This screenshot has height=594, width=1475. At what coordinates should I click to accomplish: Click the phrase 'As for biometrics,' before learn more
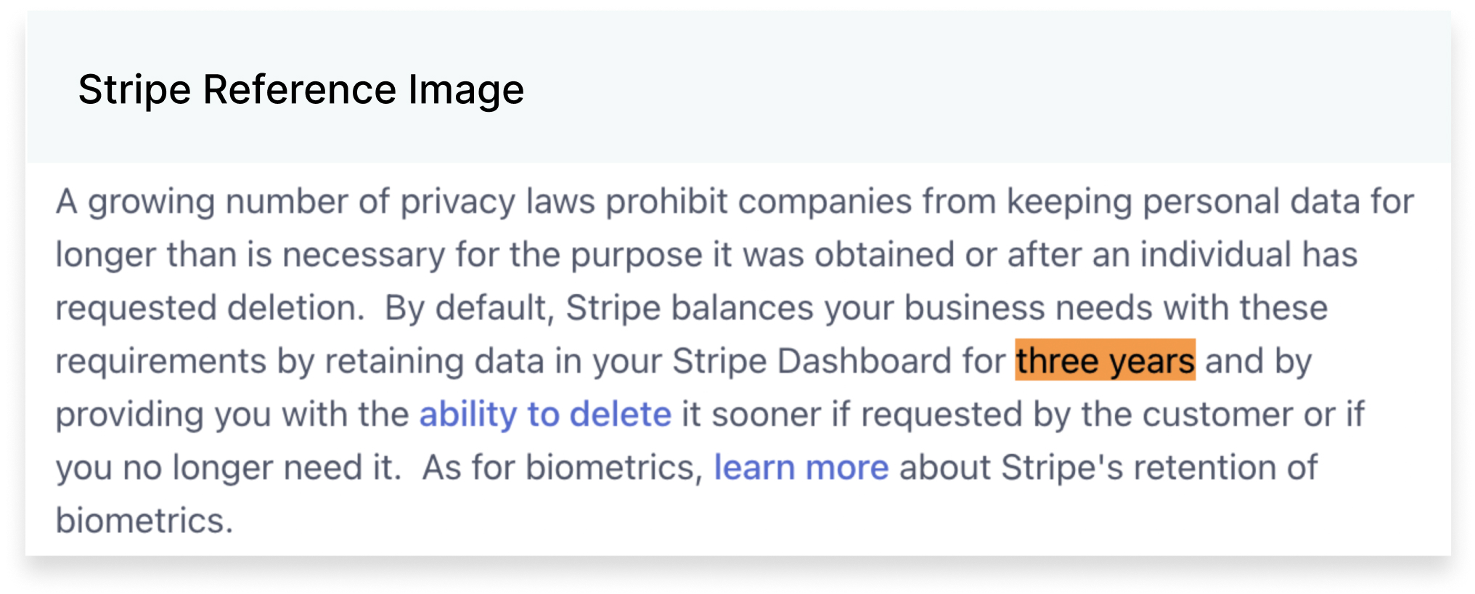[x=563, y=468]
